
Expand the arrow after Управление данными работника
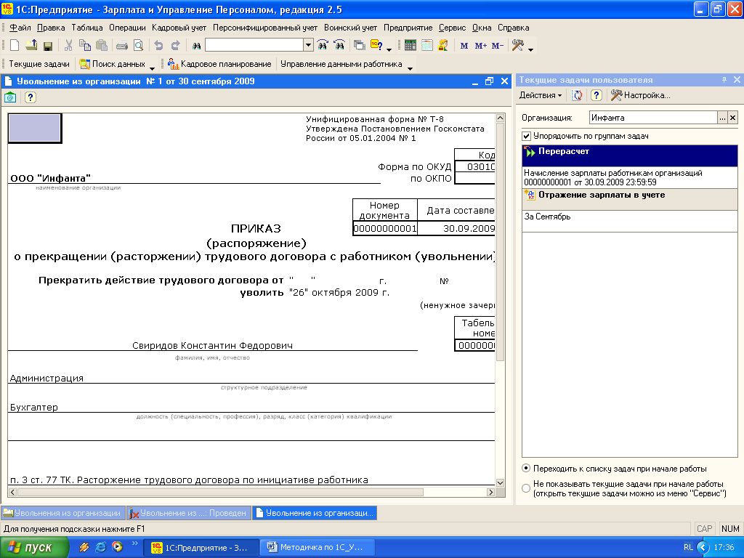(410, 68)
